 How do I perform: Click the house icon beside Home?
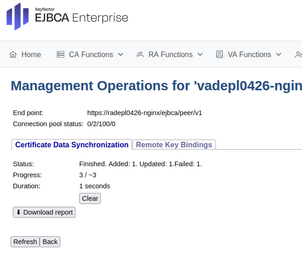point(13,54)
